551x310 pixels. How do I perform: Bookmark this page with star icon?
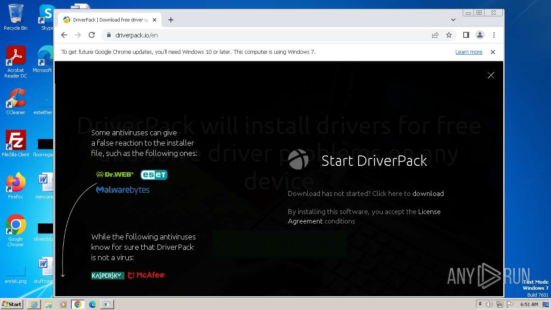(449, 35)
